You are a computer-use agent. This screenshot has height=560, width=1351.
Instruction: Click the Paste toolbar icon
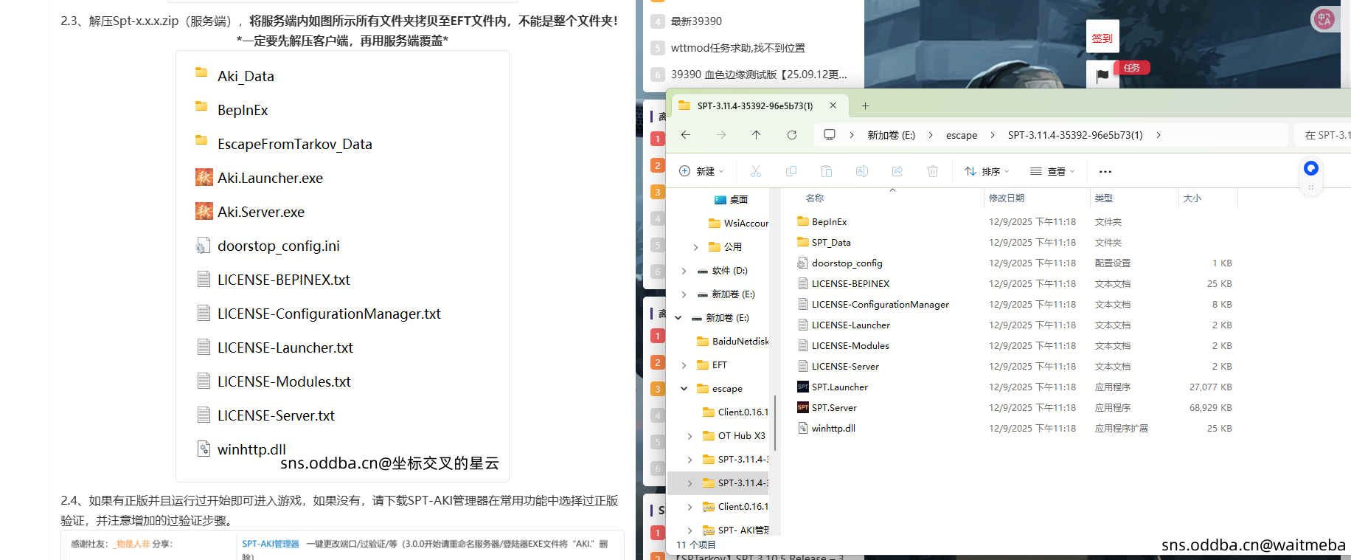(x=827, y=171)
